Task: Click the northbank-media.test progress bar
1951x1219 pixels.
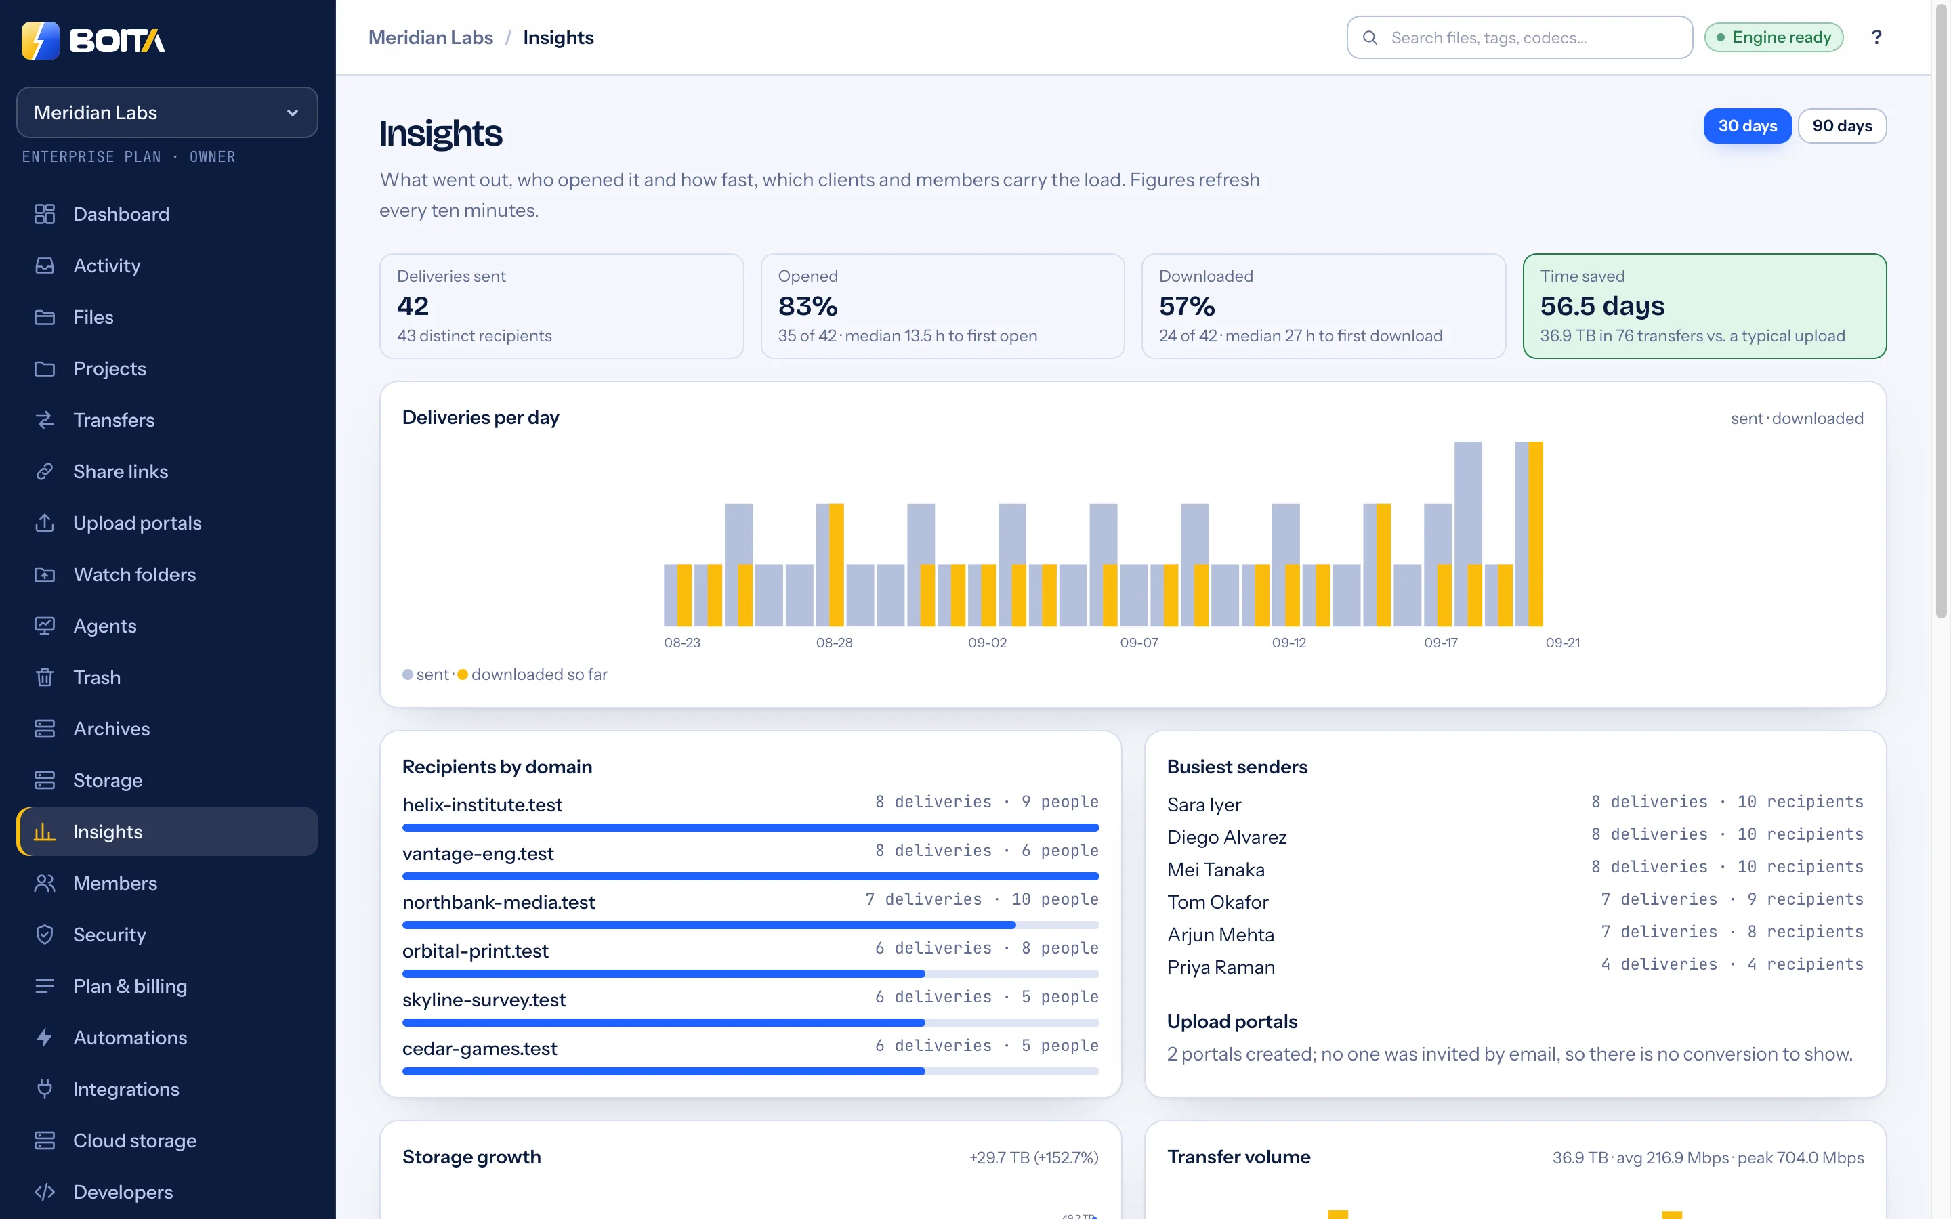Action: pyautogui.click(x=751, y=926)
